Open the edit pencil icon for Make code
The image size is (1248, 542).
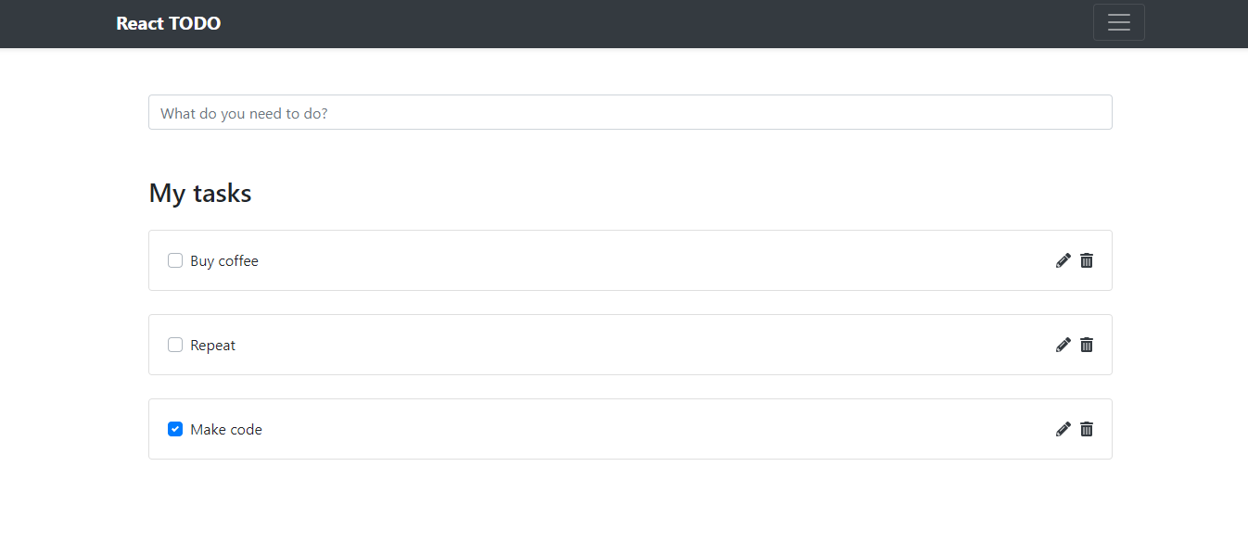pos(1063,429)
